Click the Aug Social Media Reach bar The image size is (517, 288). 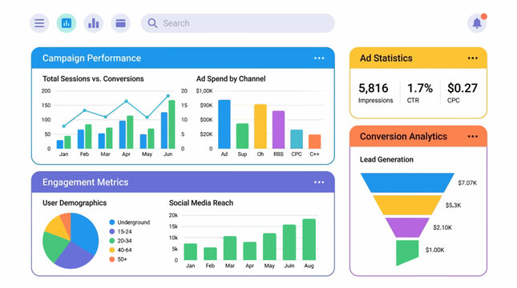[x=309, y=239]
